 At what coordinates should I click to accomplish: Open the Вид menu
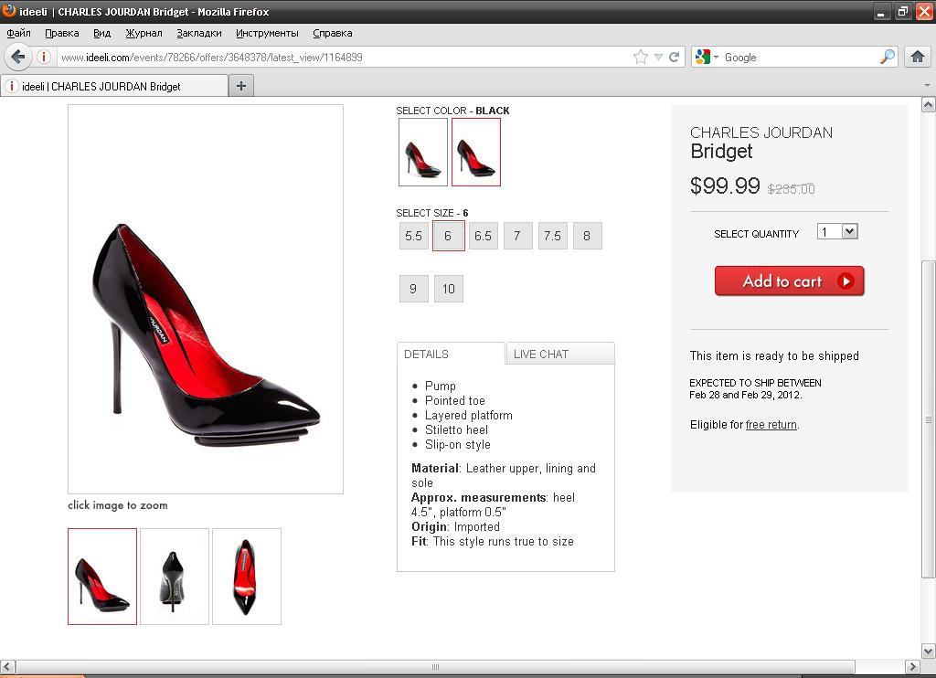click(102, 34)
